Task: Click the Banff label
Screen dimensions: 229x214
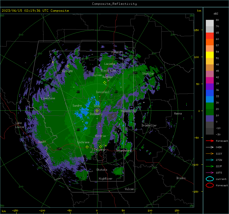Action: 42,142
